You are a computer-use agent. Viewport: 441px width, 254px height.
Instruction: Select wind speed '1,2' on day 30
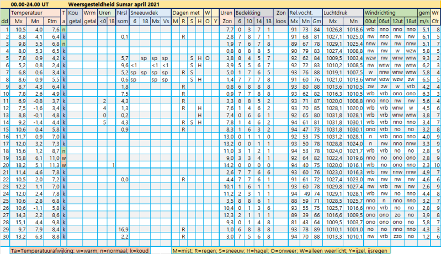click(426, 236)
